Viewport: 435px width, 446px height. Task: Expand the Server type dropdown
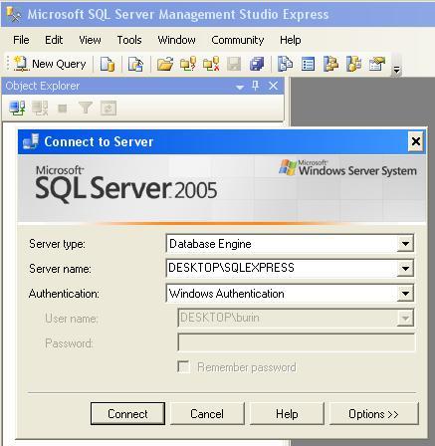click(405, 244)
